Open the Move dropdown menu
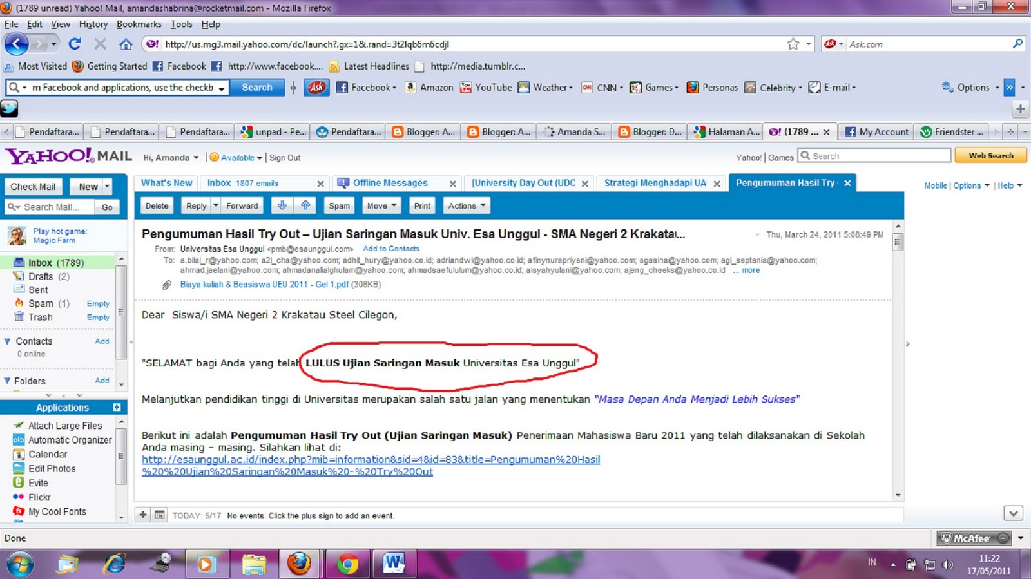Viewport: 1031px width, 579px height. point(381,205)
